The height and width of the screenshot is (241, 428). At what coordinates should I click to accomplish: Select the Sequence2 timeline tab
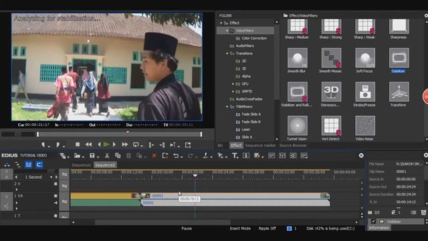[x=106, y=165]
